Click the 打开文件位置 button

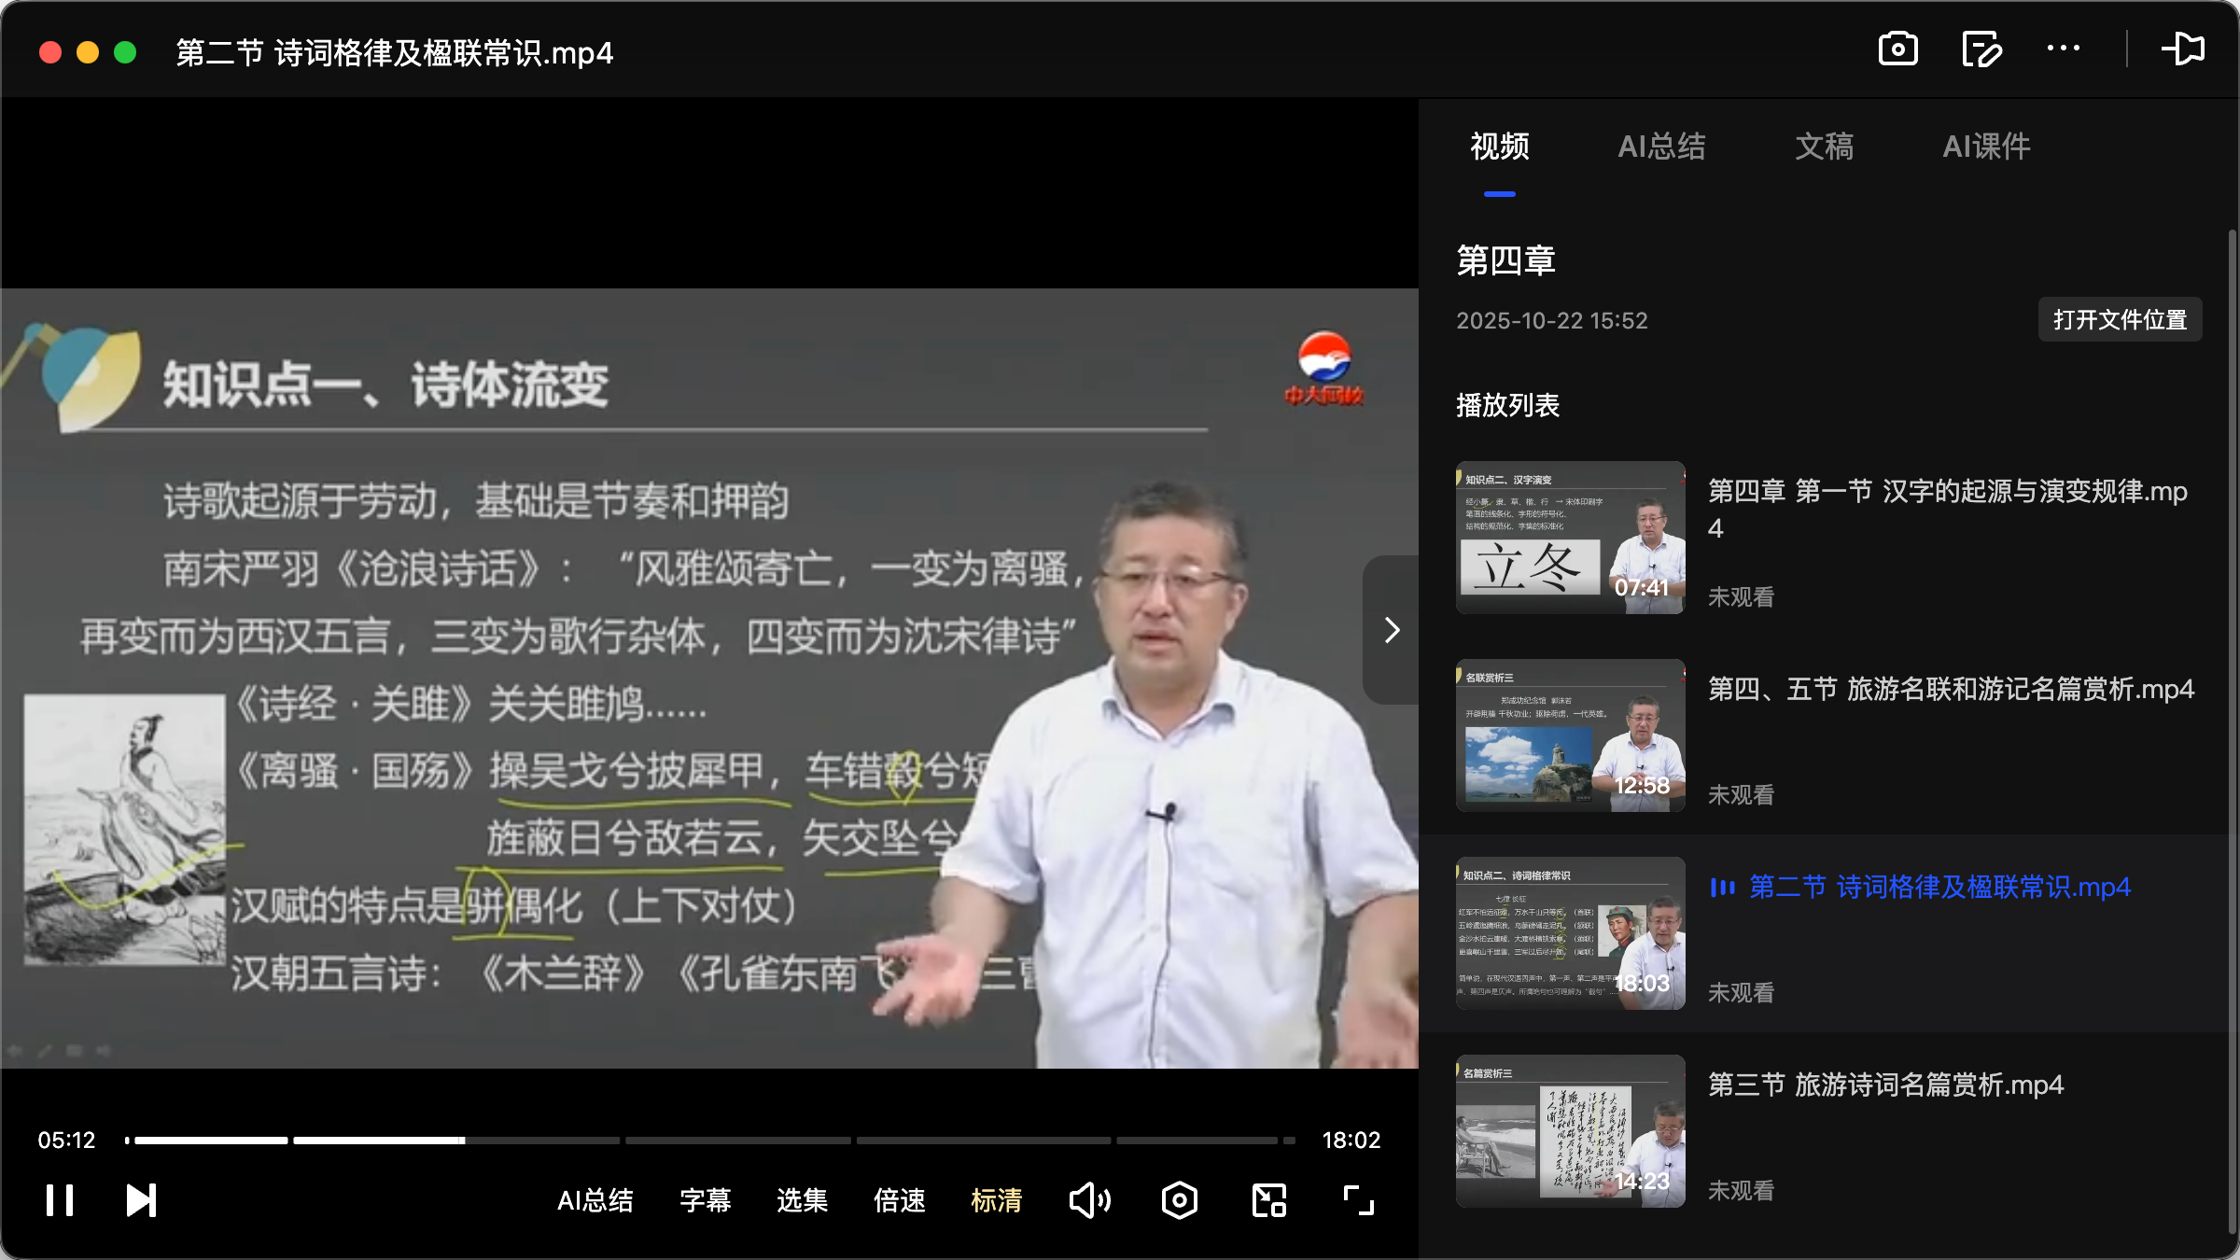tap(2120, 319)
